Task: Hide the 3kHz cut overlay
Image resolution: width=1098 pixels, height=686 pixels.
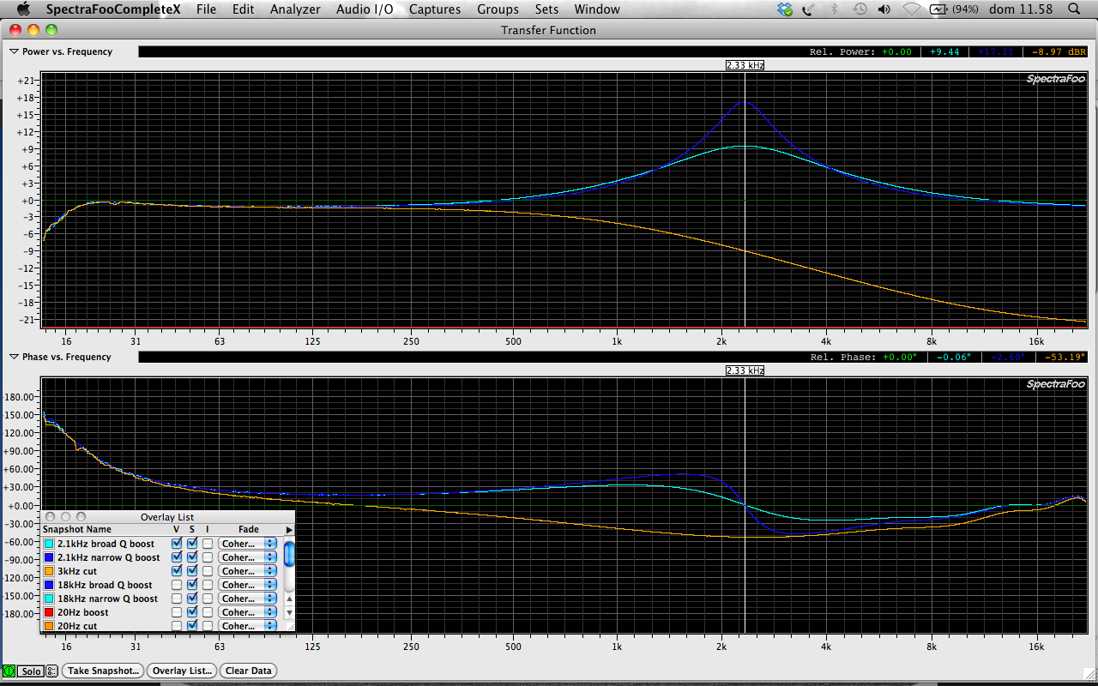Action: pos(177,571)
